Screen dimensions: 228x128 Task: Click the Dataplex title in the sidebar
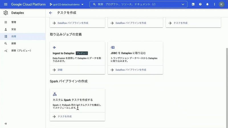pyautogui.click(x=18, y=13)
